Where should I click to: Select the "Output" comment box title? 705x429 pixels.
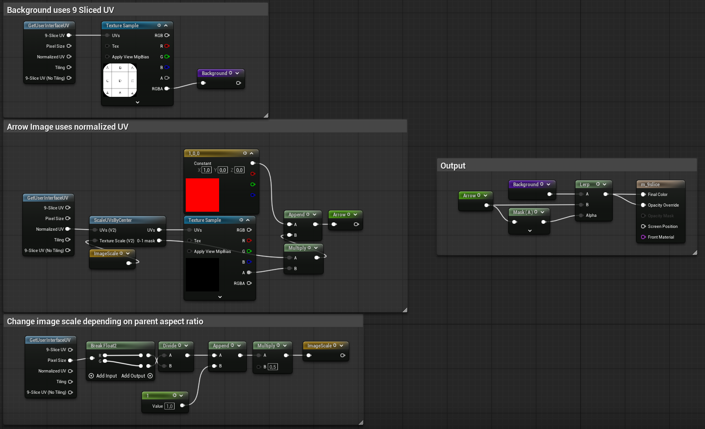point(453,166)
